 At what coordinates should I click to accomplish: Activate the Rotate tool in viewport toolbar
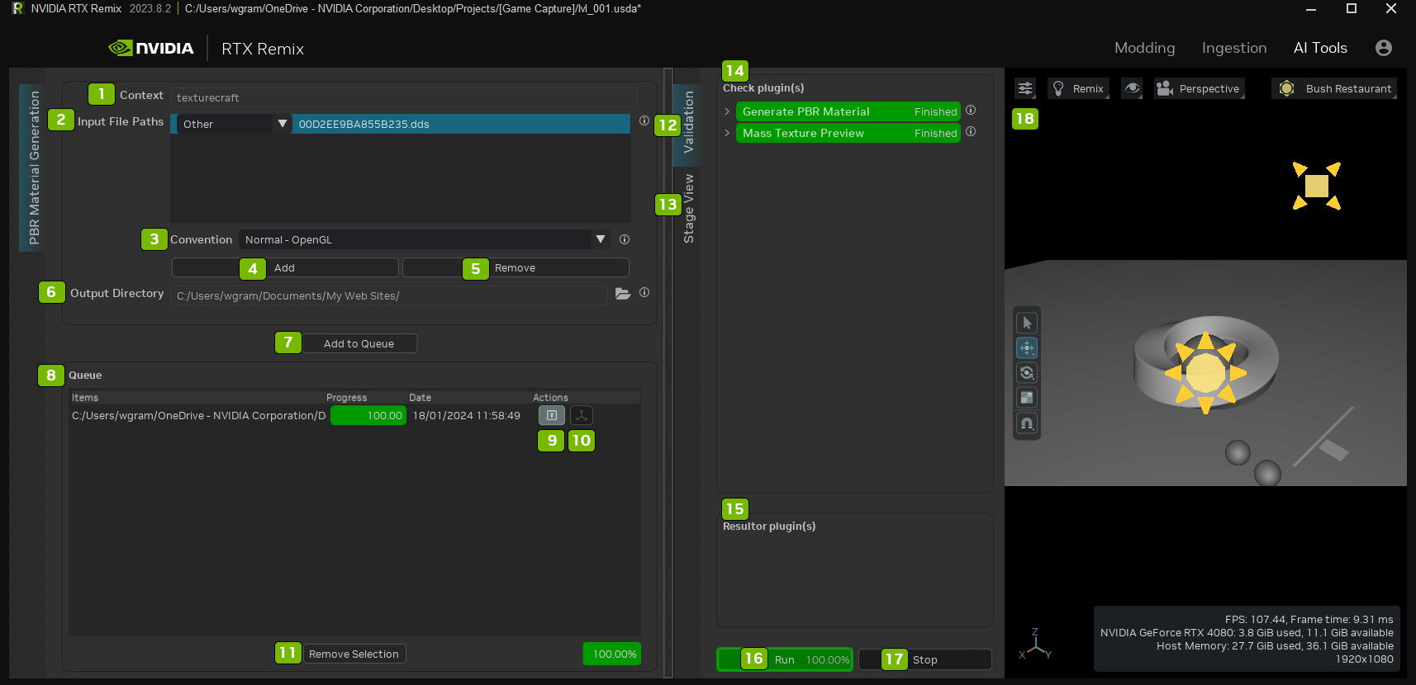(x=1027, y=373)
